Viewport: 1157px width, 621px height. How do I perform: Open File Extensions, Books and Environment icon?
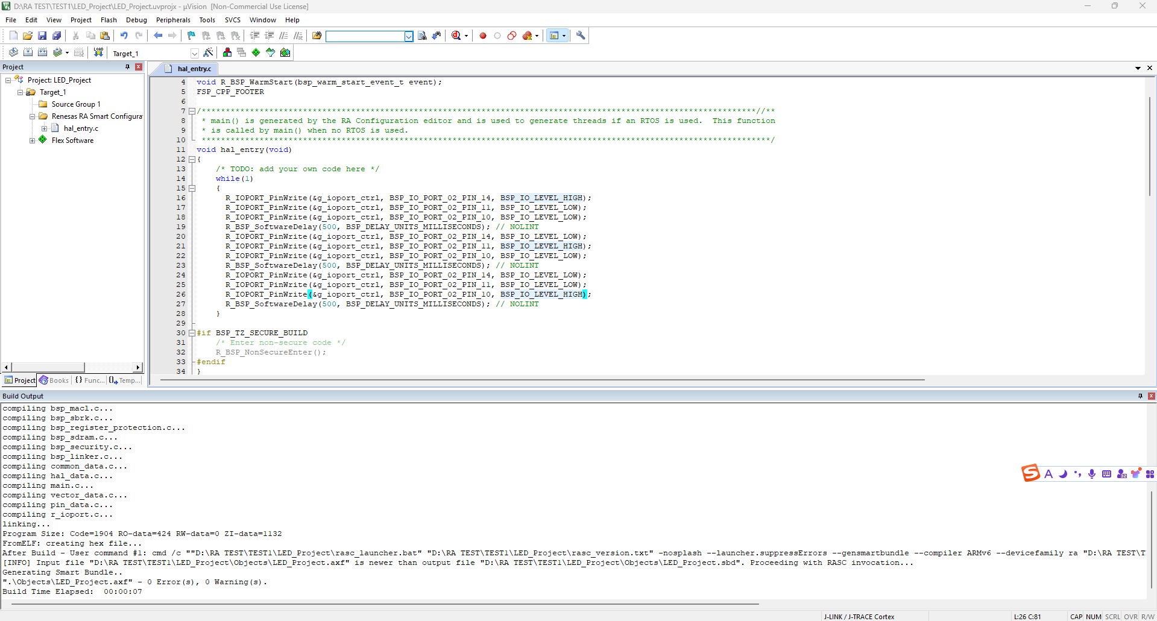[x=227, y=52]
